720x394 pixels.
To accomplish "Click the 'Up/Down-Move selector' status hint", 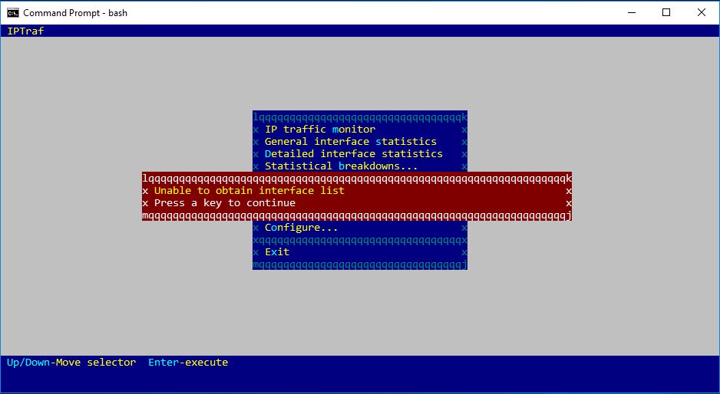I will [x=71, y=363].
